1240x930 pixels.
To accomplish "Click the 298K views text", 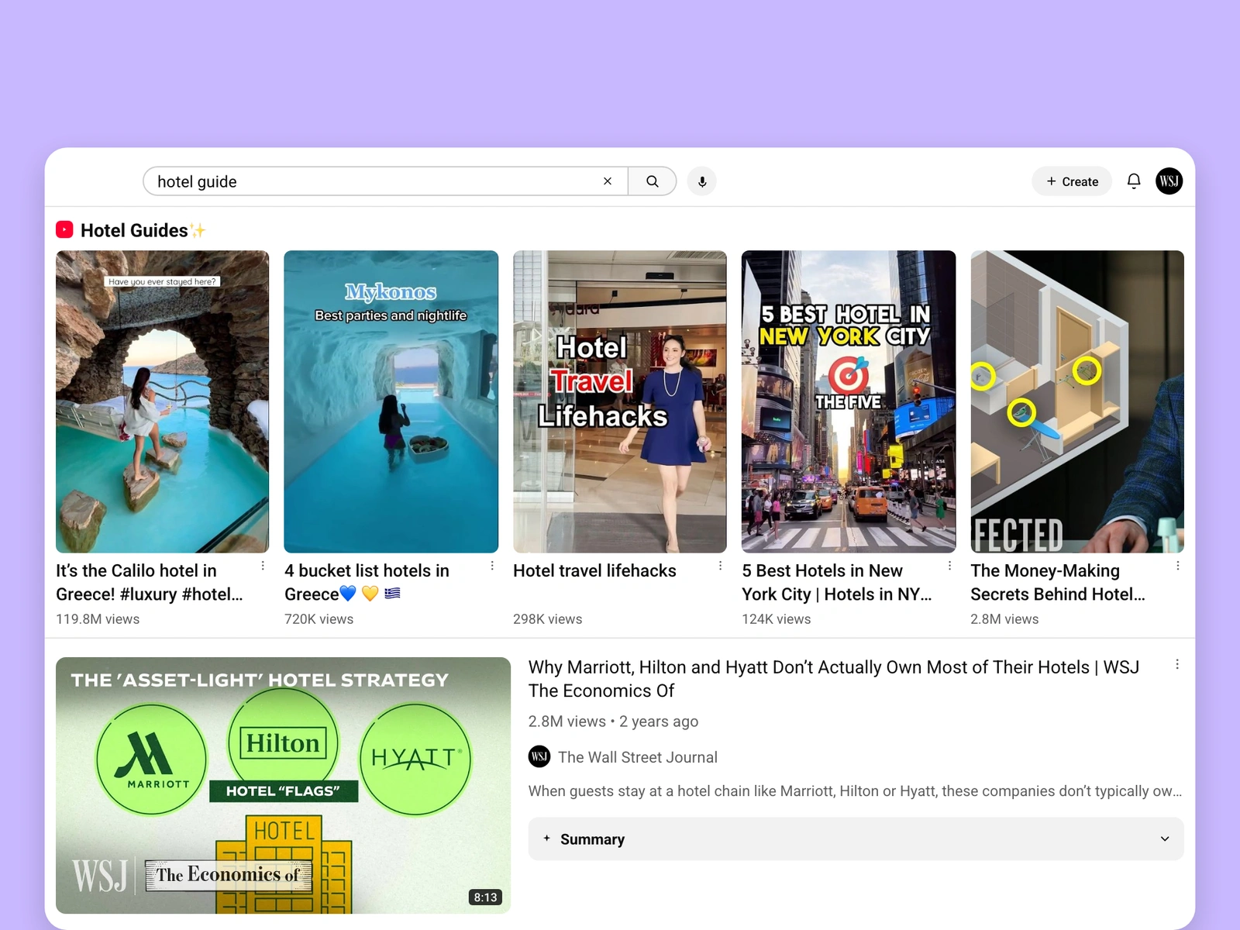I will 547,619.
